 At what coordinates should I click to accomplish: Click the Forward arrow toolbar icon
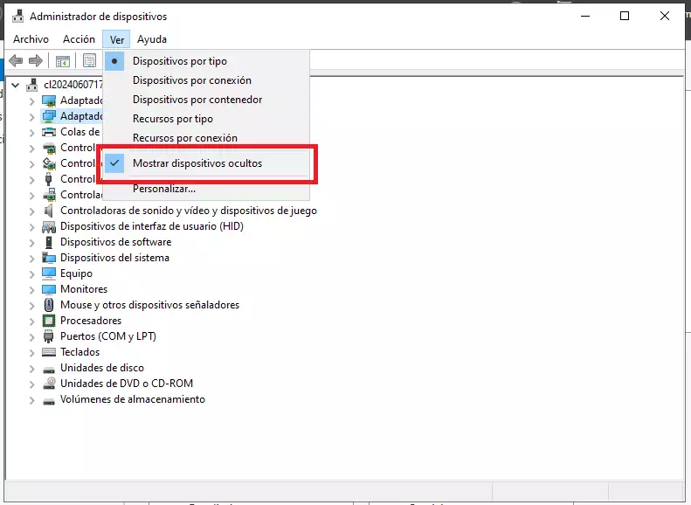(36, 61)
